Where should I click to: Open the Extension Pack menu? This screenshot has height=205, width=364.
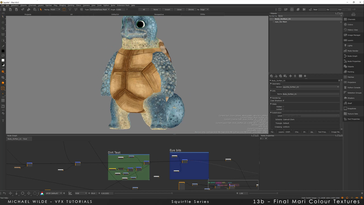[x=123, y=5]
